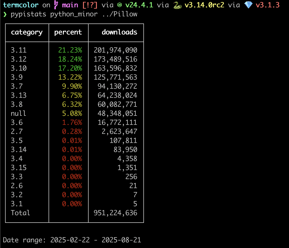This screenshot has height=248, width=289.
Task: Select category cell '3.7'
Action: (x=17, y=86)
